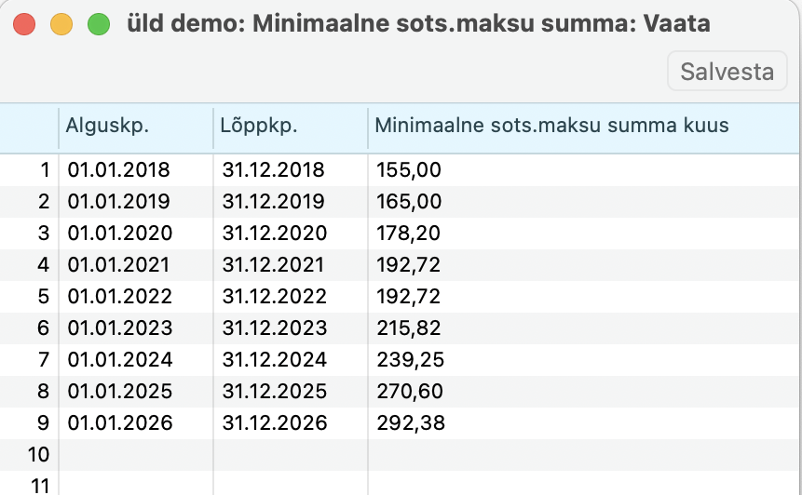Image resolution: width=802 pixels, height=495 pixels.
Task: Click the amount 178,20 cell
Action: [410, 234]
